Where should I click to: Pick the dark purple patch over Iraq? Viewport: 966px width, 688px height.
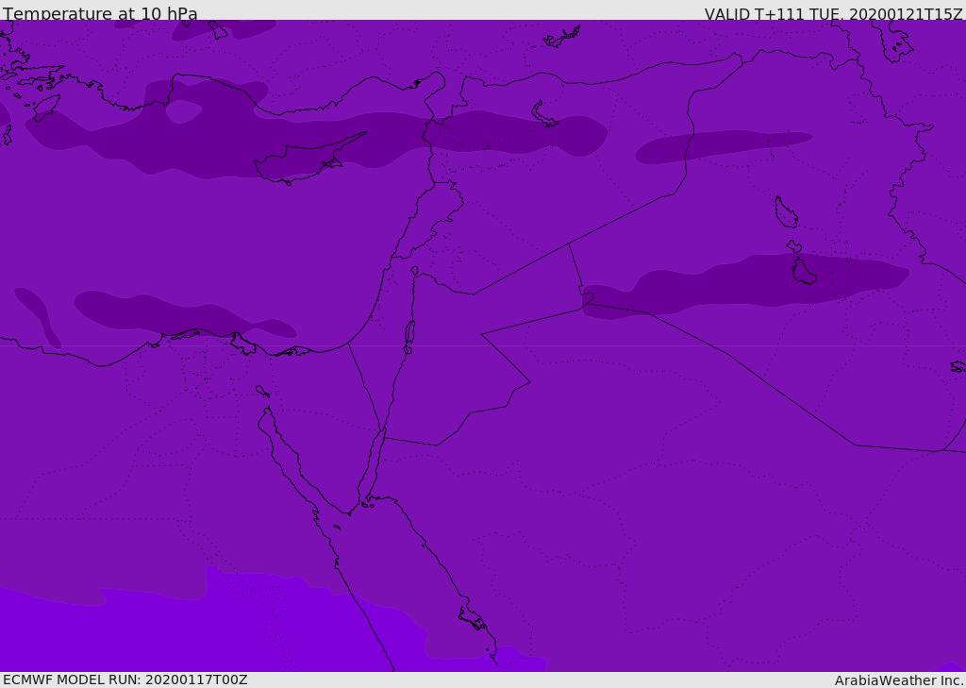(755, 283)
